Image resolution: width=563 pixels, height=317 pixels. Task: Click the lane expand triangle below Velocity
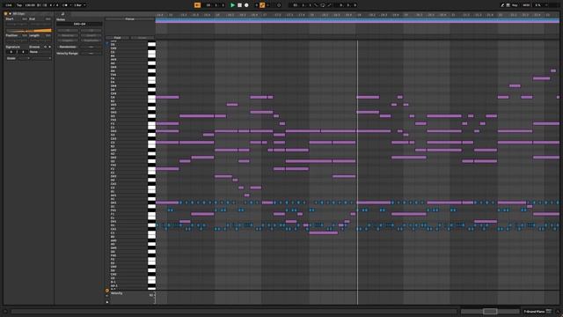[x=107, y=302]
